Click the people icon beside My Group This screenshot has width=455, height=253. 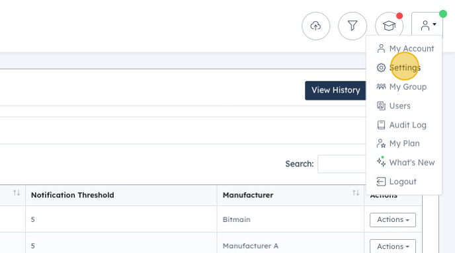pyautogui.click(x=381, y=87)
